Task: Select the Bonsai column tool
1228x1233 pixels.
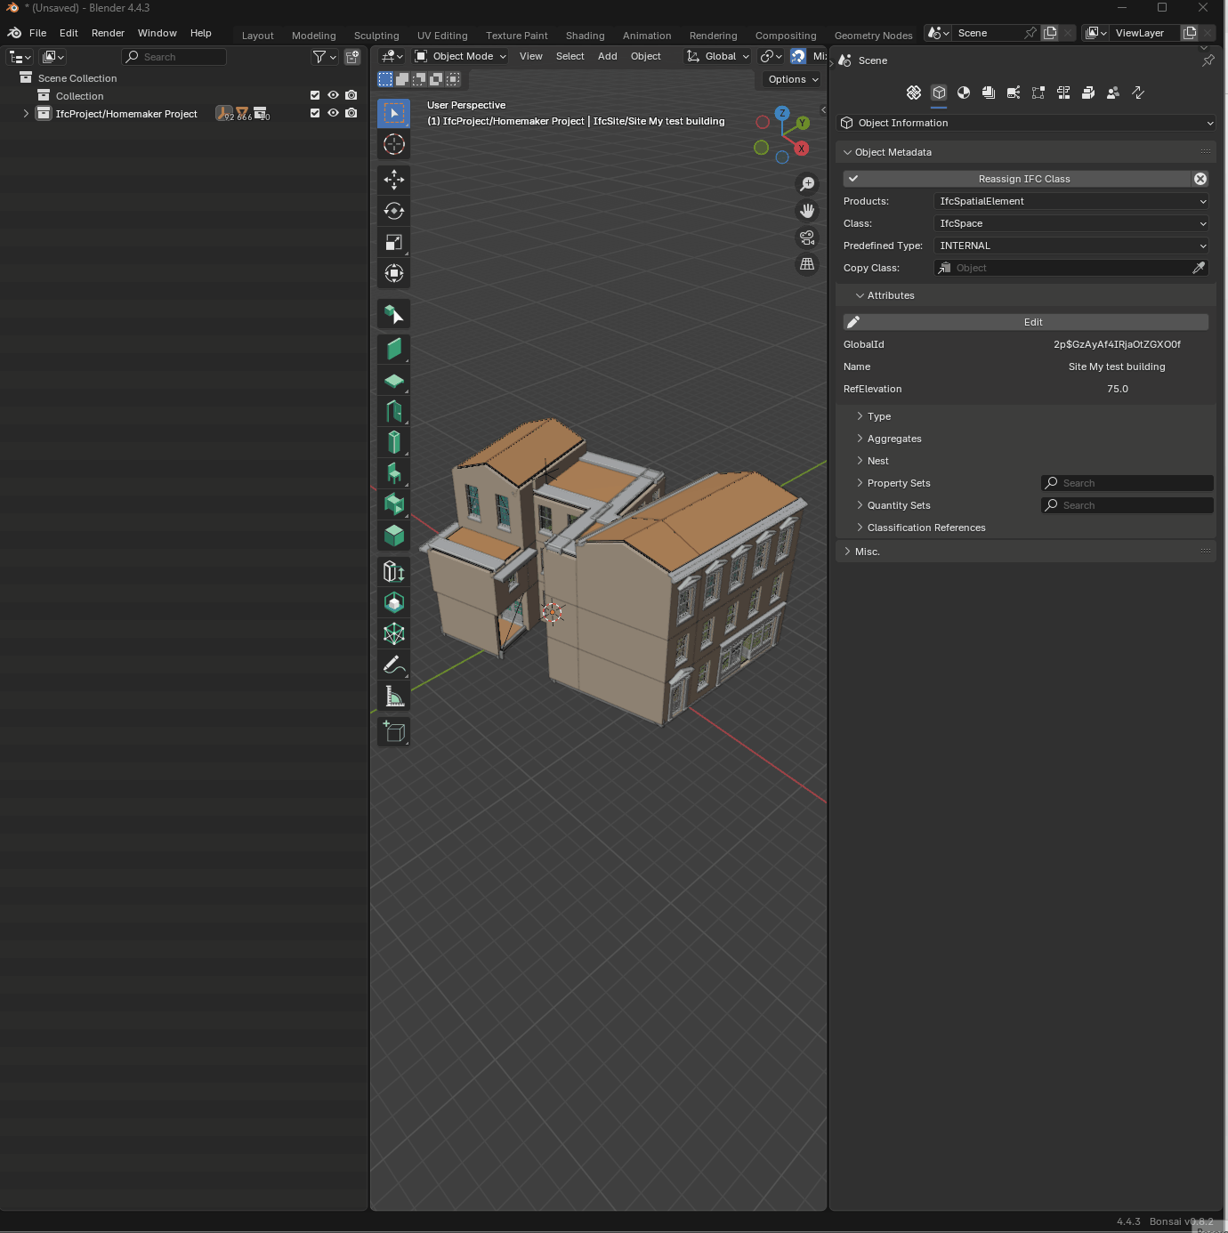Action: pyautogui.click(x=394, y=442)
